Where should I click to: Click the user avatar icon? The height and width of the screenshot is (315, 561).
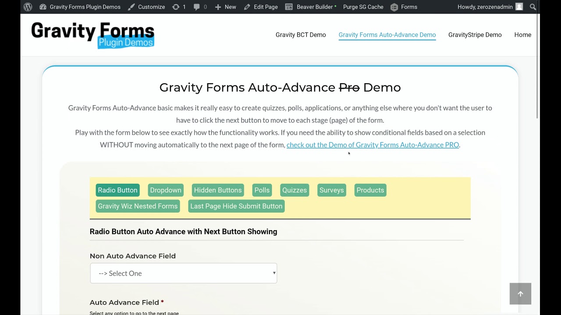click(x=519, y=7)
